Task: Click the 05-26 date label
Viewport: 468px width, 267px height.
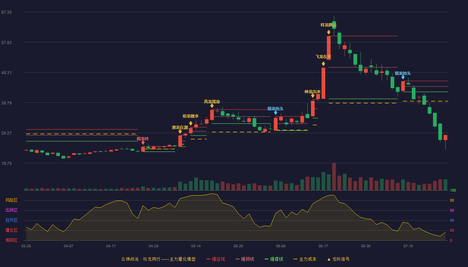Action: pyautogui.click(x=238, y=246)
